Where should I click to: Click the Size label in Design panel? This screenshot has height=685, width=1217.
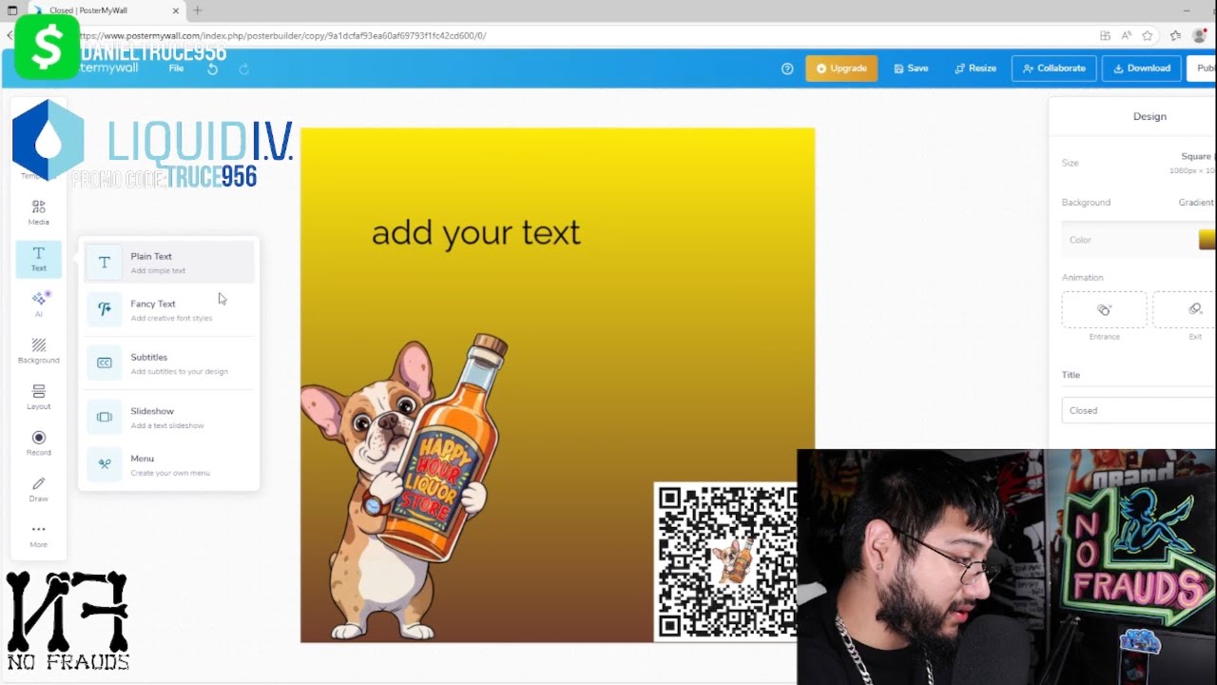pyautogui.click(x=1071, y=163)
